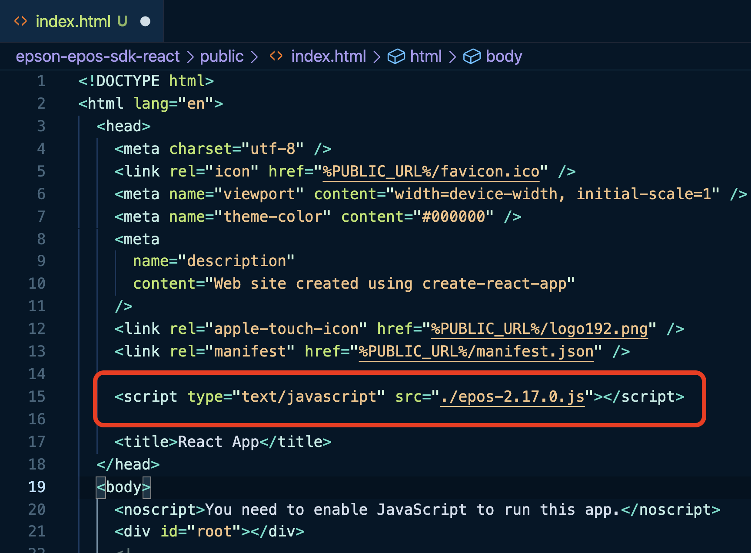Viewport: 751px width, 553px height.
Task: Click name="description" attribute line
Action: click(x=214, y=261)
